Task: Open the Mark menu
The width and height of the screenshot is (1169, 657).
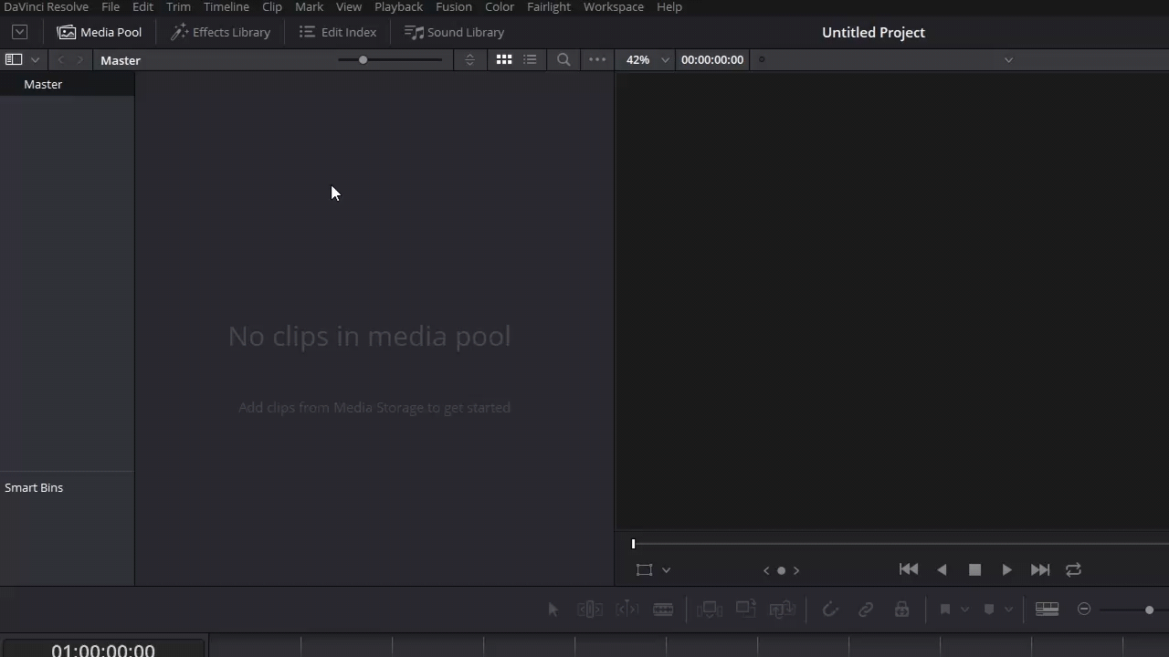Action: pyautogui.click(x=309, y=6)
